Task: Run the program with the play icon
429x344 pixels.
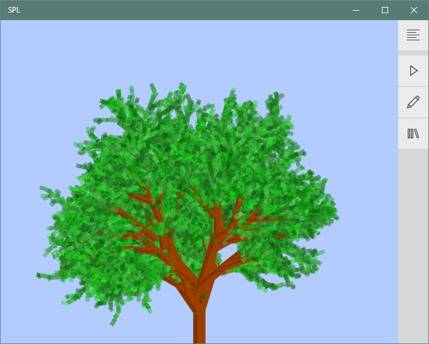Action: (413, 71)
